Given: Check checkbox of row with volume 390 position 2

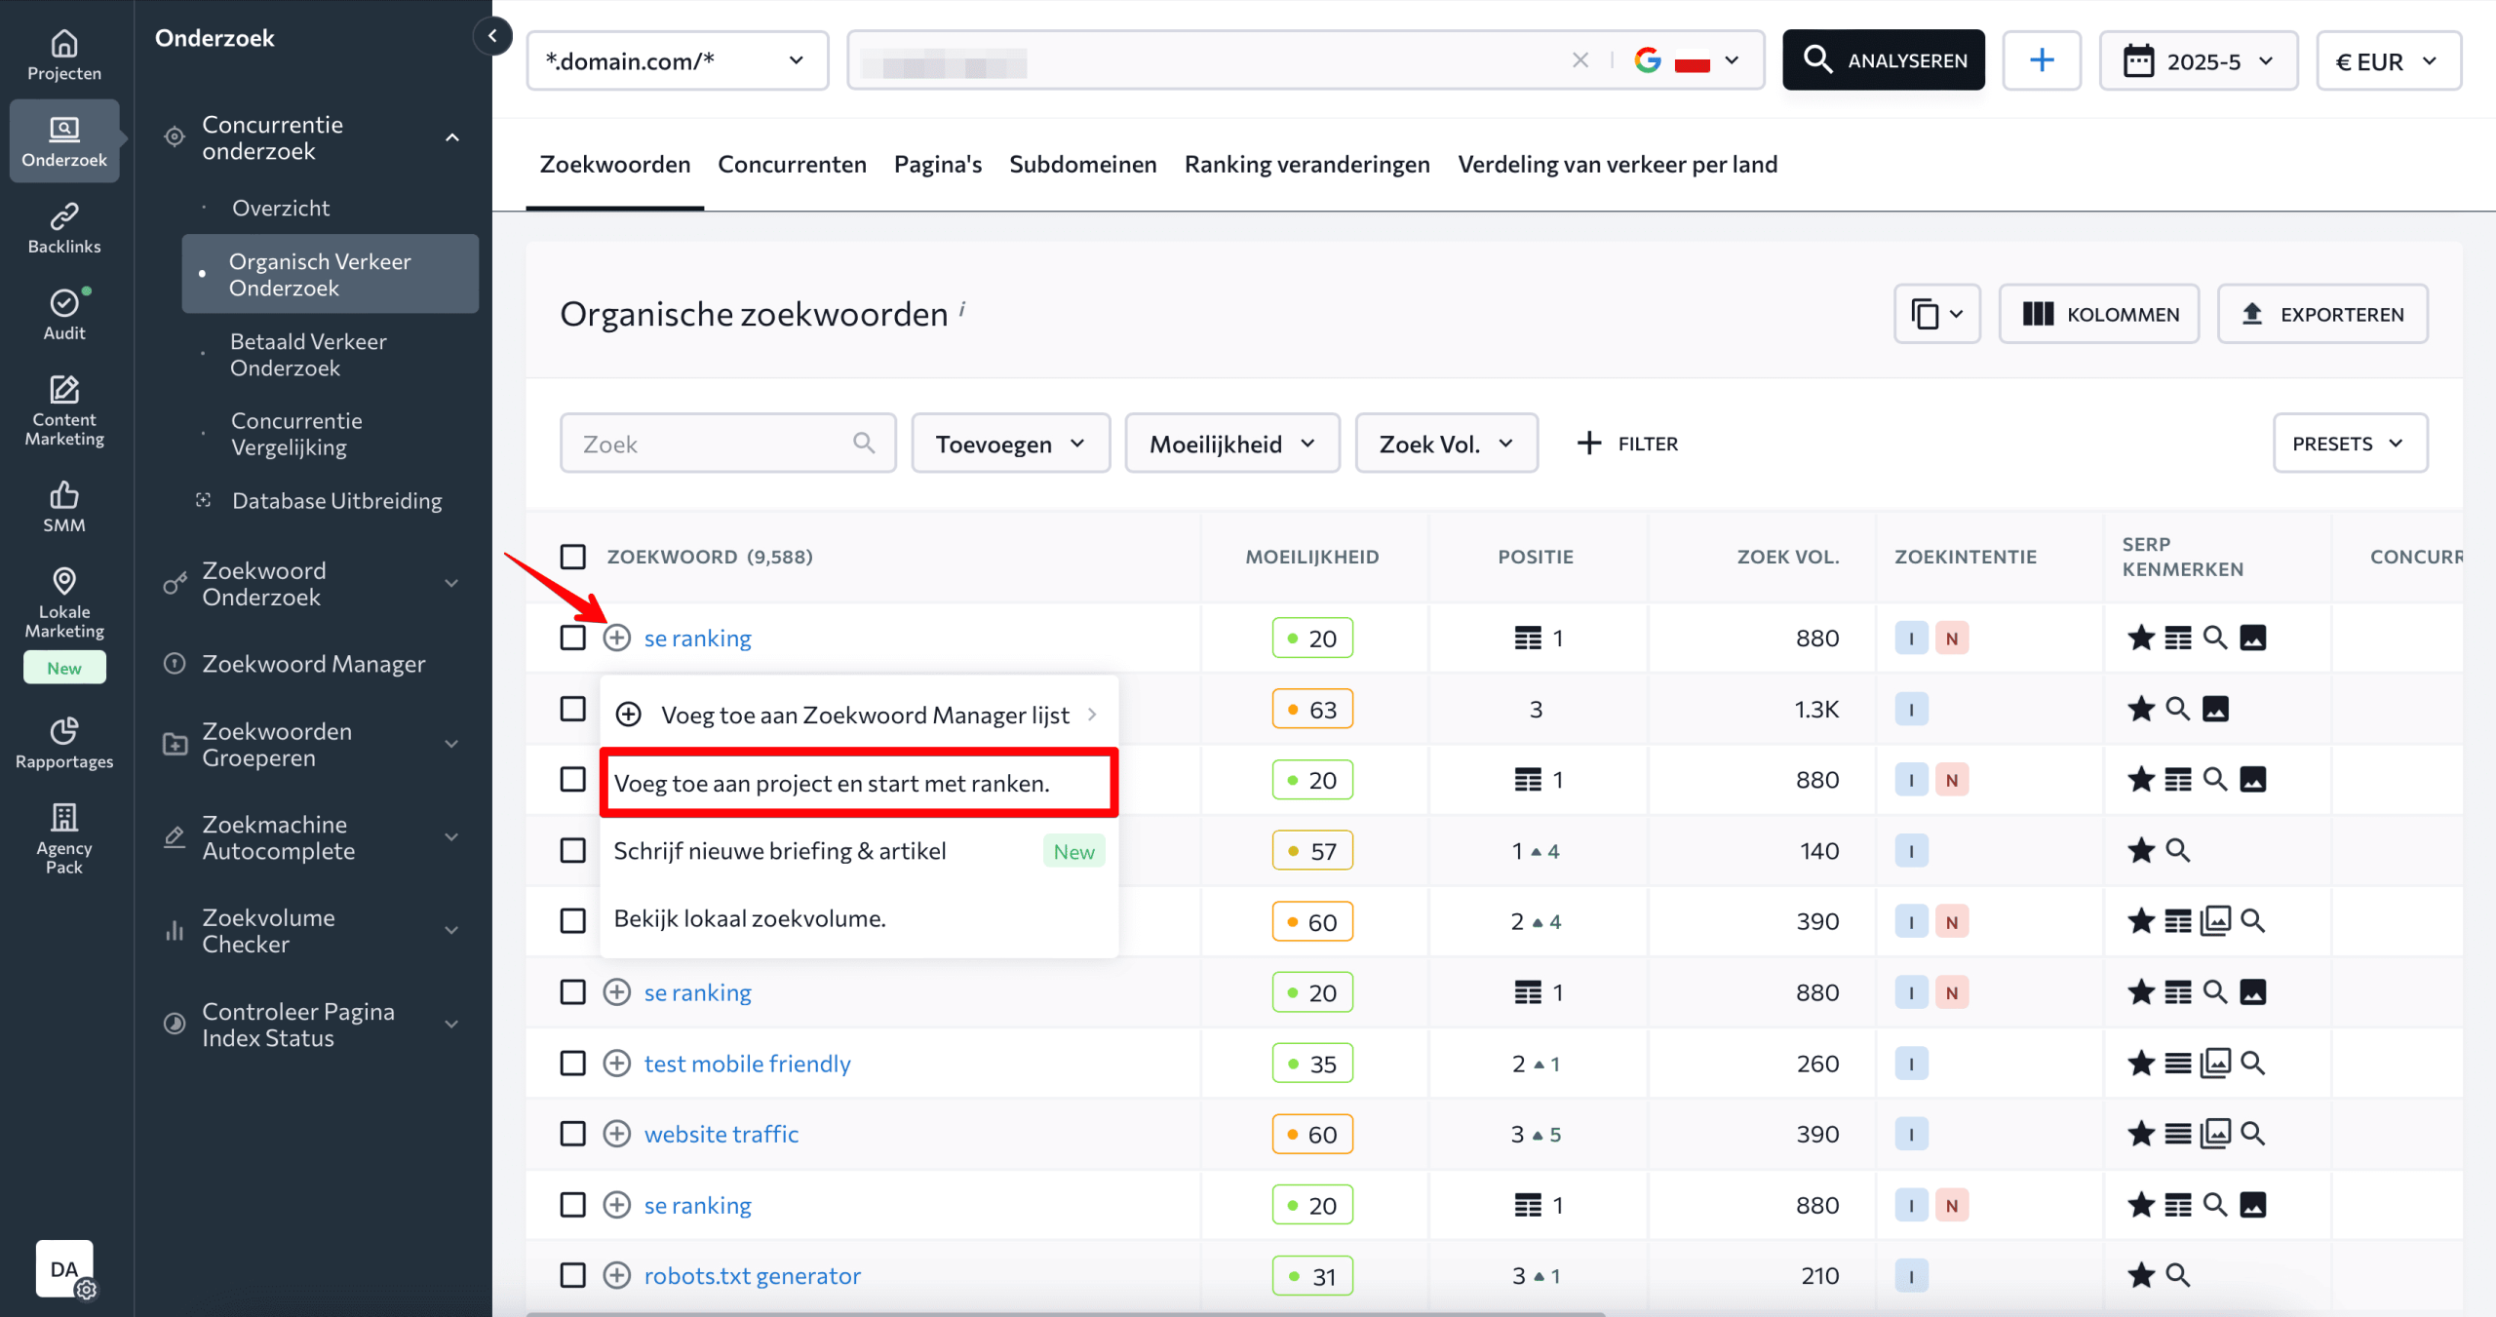Looking at the screenshot, I should click(573, 921).
